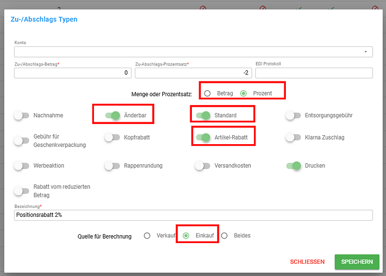Select Verkauf as Quelle für Berechnung
Image resolution: width=386 pixels, height=276 pixels.
point(147,236)
